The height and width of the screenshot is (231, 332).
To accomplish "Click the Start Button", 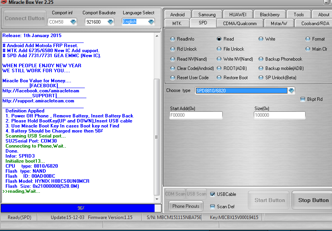I will pyautogui.click(x=270, y=200).
